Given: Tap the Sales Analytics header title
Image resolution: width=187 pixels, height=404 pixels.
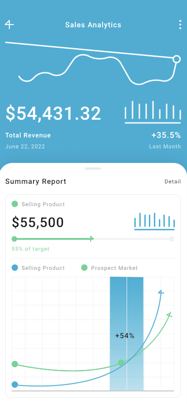Looking at the screenshot, I should point(93,25).
